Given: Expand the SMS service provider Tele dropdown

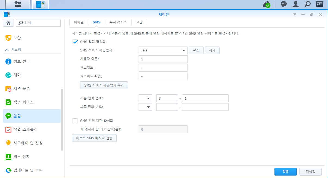Looking at the screenshot, I should point(163,50).
